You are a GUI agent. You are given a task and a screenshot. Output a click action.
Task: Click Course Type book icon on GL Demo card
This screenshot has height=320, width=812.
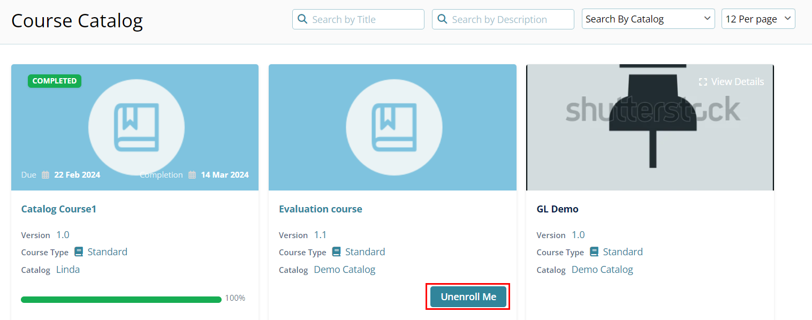(x=594, y=252)
